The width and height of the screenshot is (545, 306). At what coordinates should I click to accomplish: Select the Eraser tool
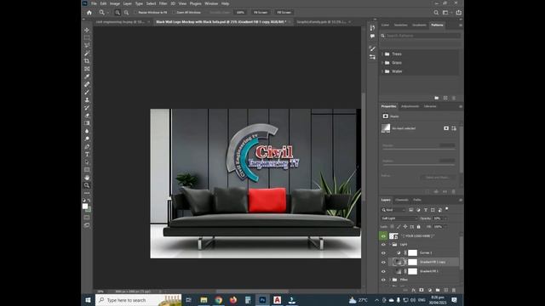point(87,116)
